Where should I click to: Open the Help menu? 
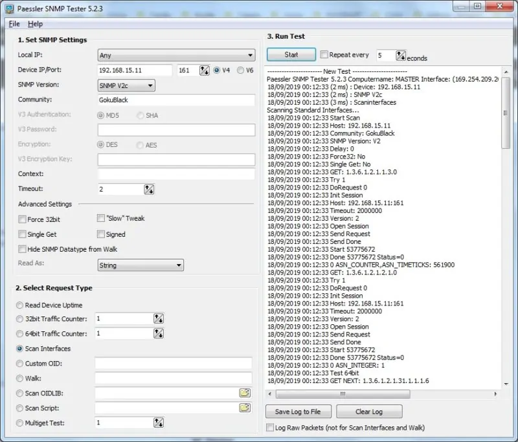pyautogui.click(x=36, y=24)
